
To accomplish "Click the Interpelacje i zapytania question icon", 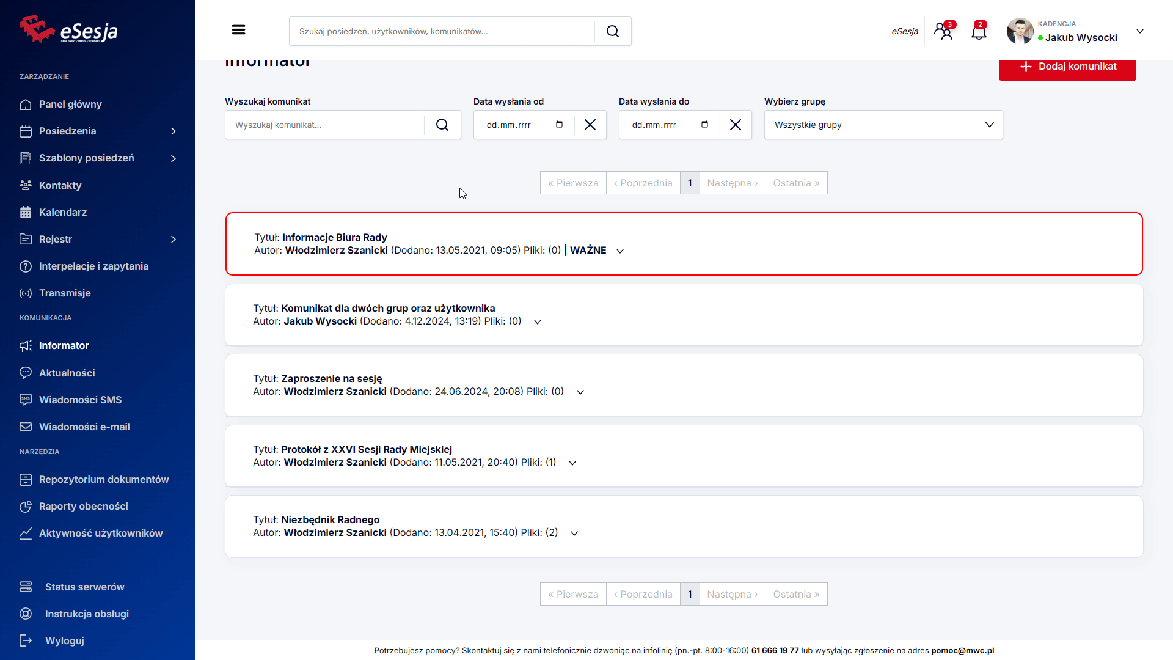I will pyautogui.click(x=26, y=266).
